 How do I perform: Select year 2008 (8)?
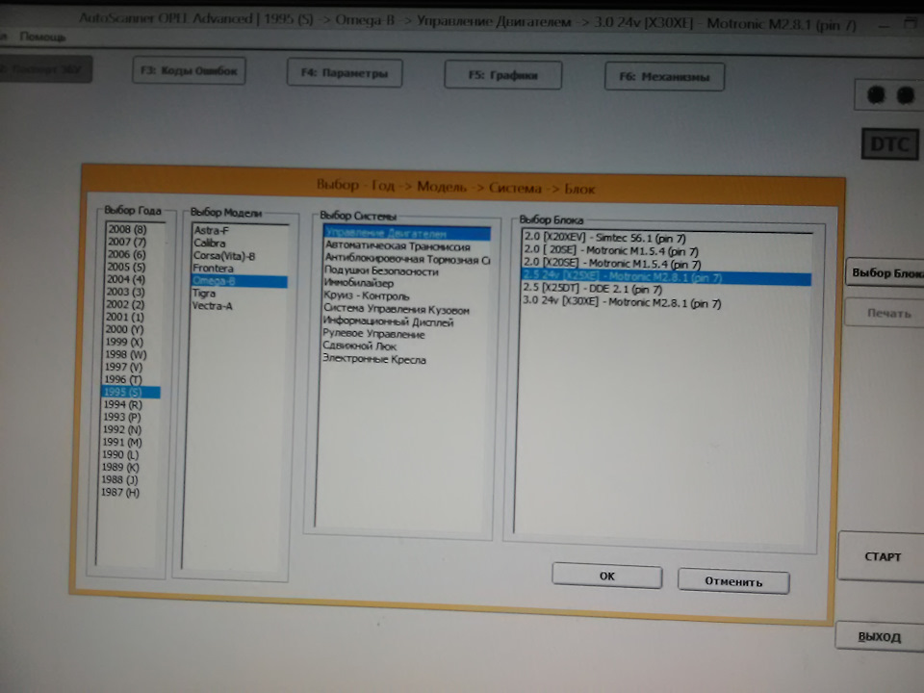click(x=127, y=229)
